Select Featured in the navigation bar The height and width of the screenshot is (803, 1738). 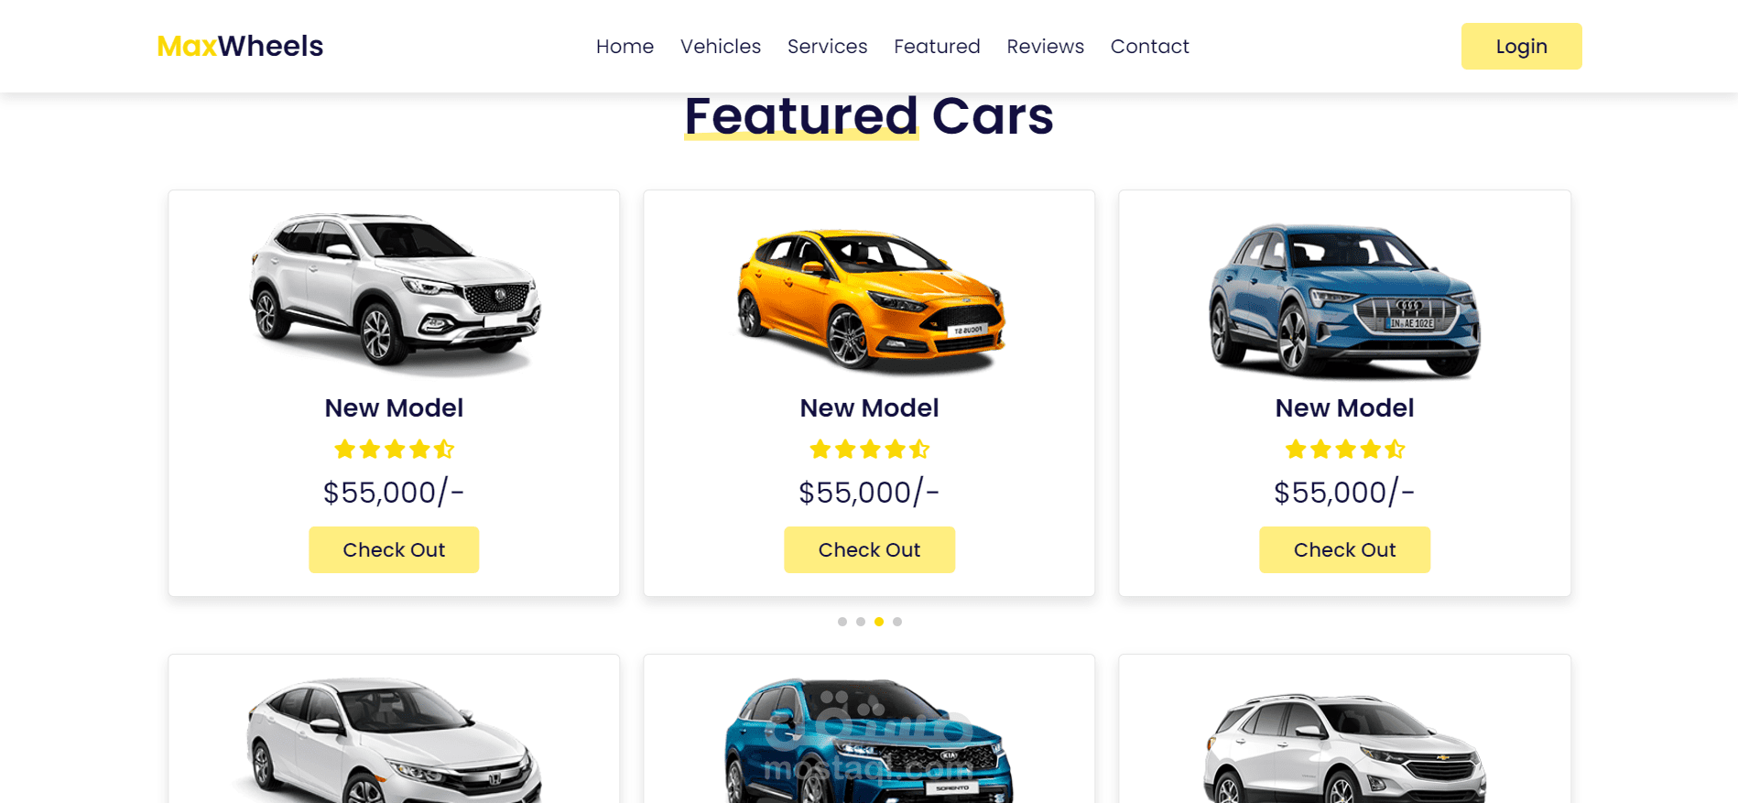click(937, 47)
